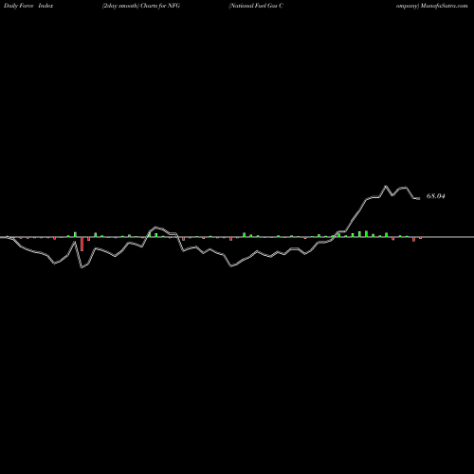Click the 'ompany) MunafaSutra.com' text
The width and height of the screenshot is (474, 474).
click(432, 6)
